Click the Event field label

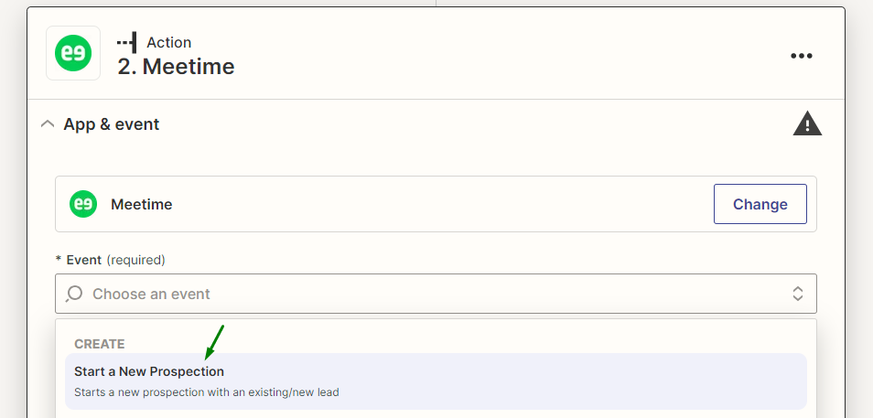pyautogui.click(x=83, y=260)
